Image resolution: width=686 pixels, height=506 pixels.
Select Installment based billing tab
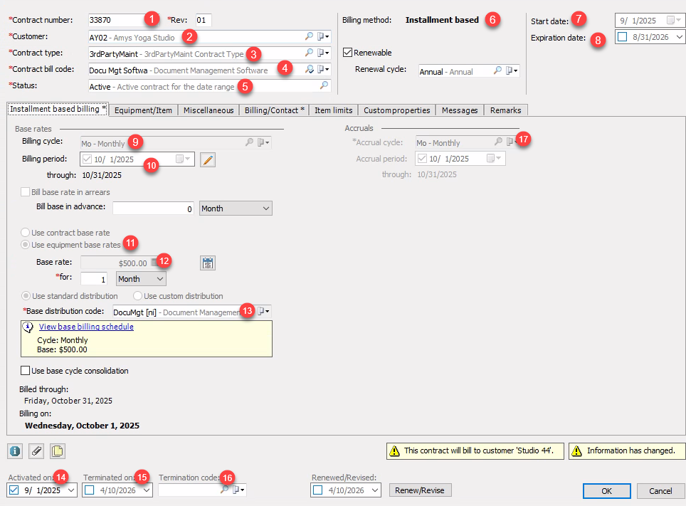[x=58, y=109]
